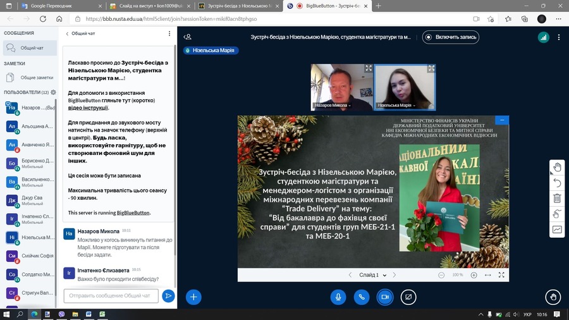Click the 100 % zoom reset value
Screen dimensions: 569x320
click(x=458, y=275)
